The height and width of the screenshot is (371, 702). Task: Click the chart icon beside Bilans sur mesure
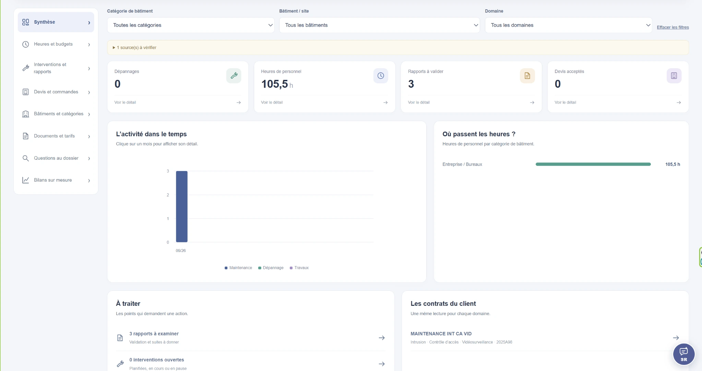26,180
